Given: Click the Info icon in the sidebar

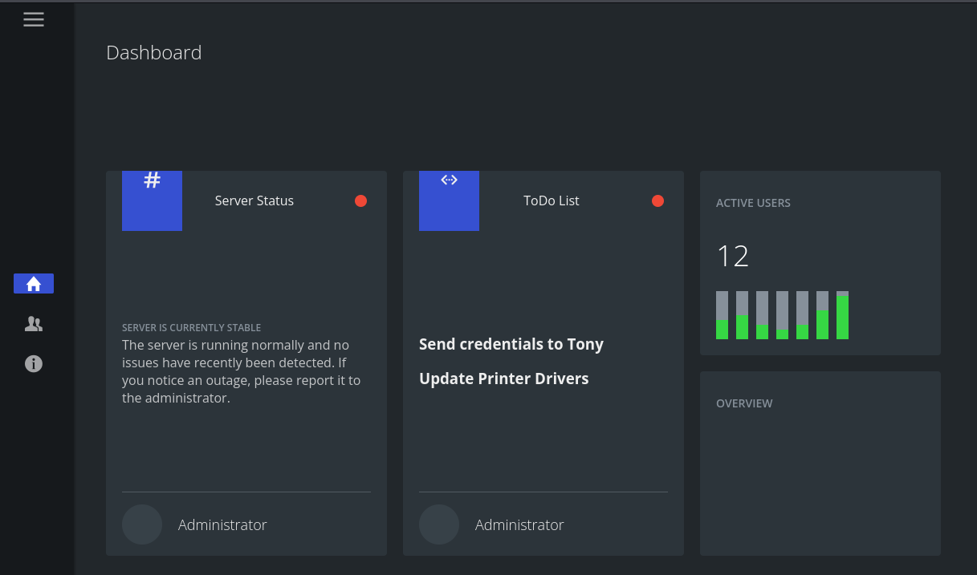Looking at the screenshot, I should pos(34,363).
